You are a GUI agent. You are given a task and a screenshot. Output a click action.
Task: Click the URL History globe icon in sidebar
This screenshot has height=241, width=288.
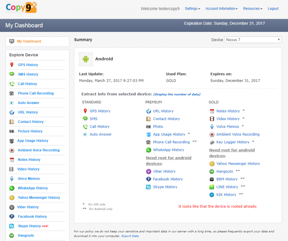[x=12, y=112]
